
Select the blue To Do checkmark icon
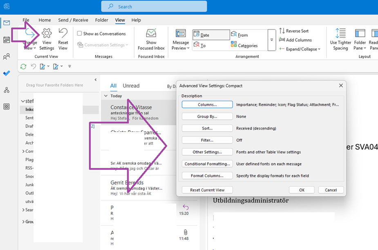[x=7, y=72]
